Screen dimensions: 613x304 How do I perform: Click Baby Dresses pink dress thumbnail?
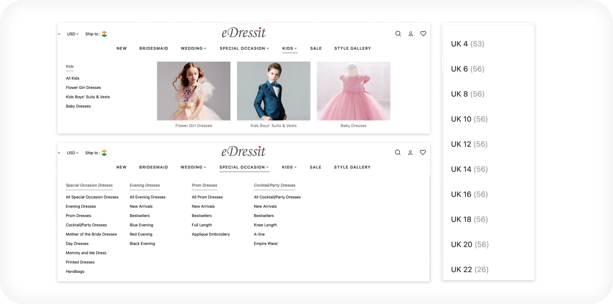(353, 91)
